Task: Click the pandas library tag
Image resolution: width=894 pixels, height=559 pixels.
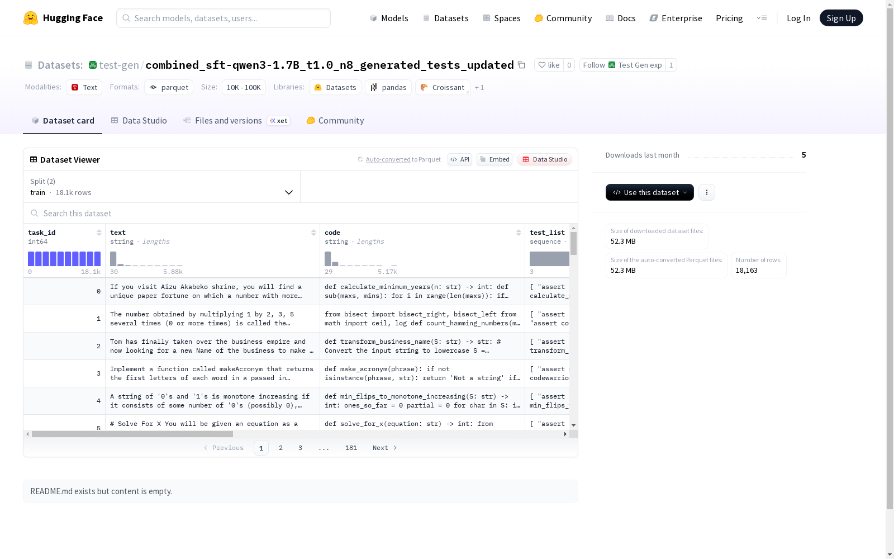Action: (x=388, y=87)
